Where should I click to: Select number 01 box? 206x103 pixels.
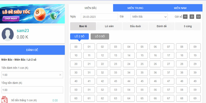[x=89, y=47]
